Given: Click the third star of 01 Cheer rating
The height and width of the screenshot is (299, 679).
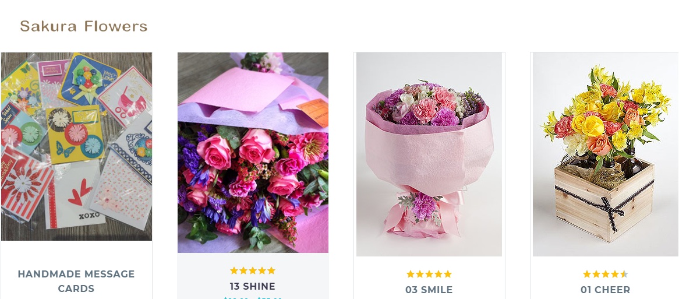Looking at the screenshot, I should point(606,274).
